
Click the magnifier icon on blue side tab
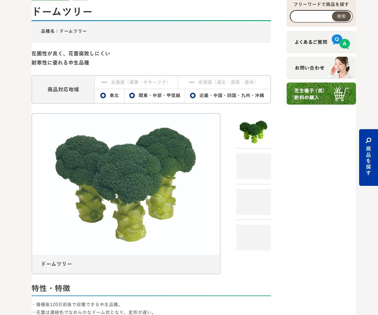click(369, 140)
